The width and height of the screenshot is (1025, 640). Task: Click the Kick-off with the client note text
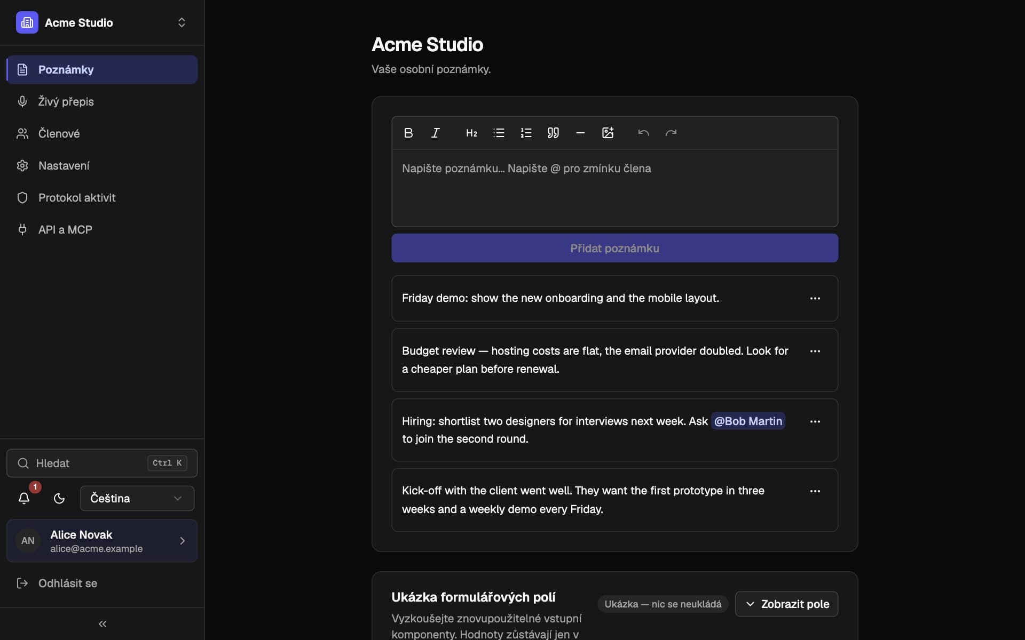pos(583,500)
